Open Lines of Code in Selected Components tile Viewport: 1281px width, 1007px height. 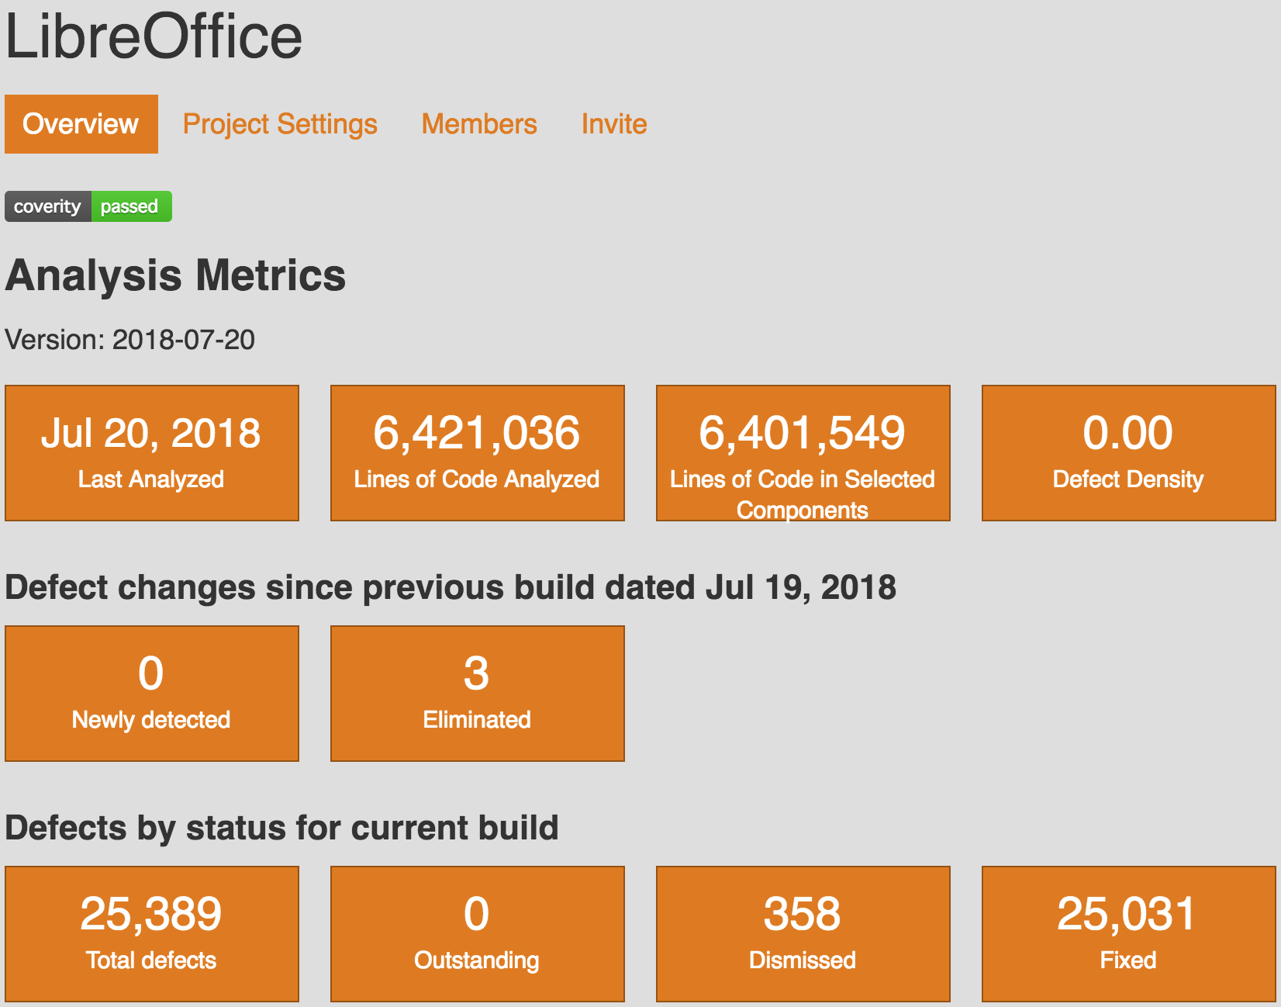[x=803, y=453]
